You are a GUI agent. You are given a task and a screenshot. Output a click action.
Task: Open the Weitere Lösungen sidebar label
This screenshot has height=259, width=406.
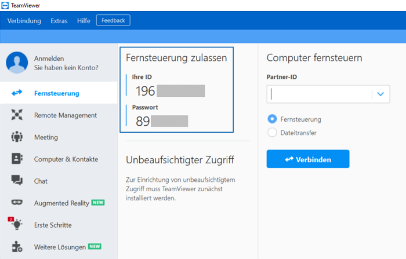click(60, 247)
